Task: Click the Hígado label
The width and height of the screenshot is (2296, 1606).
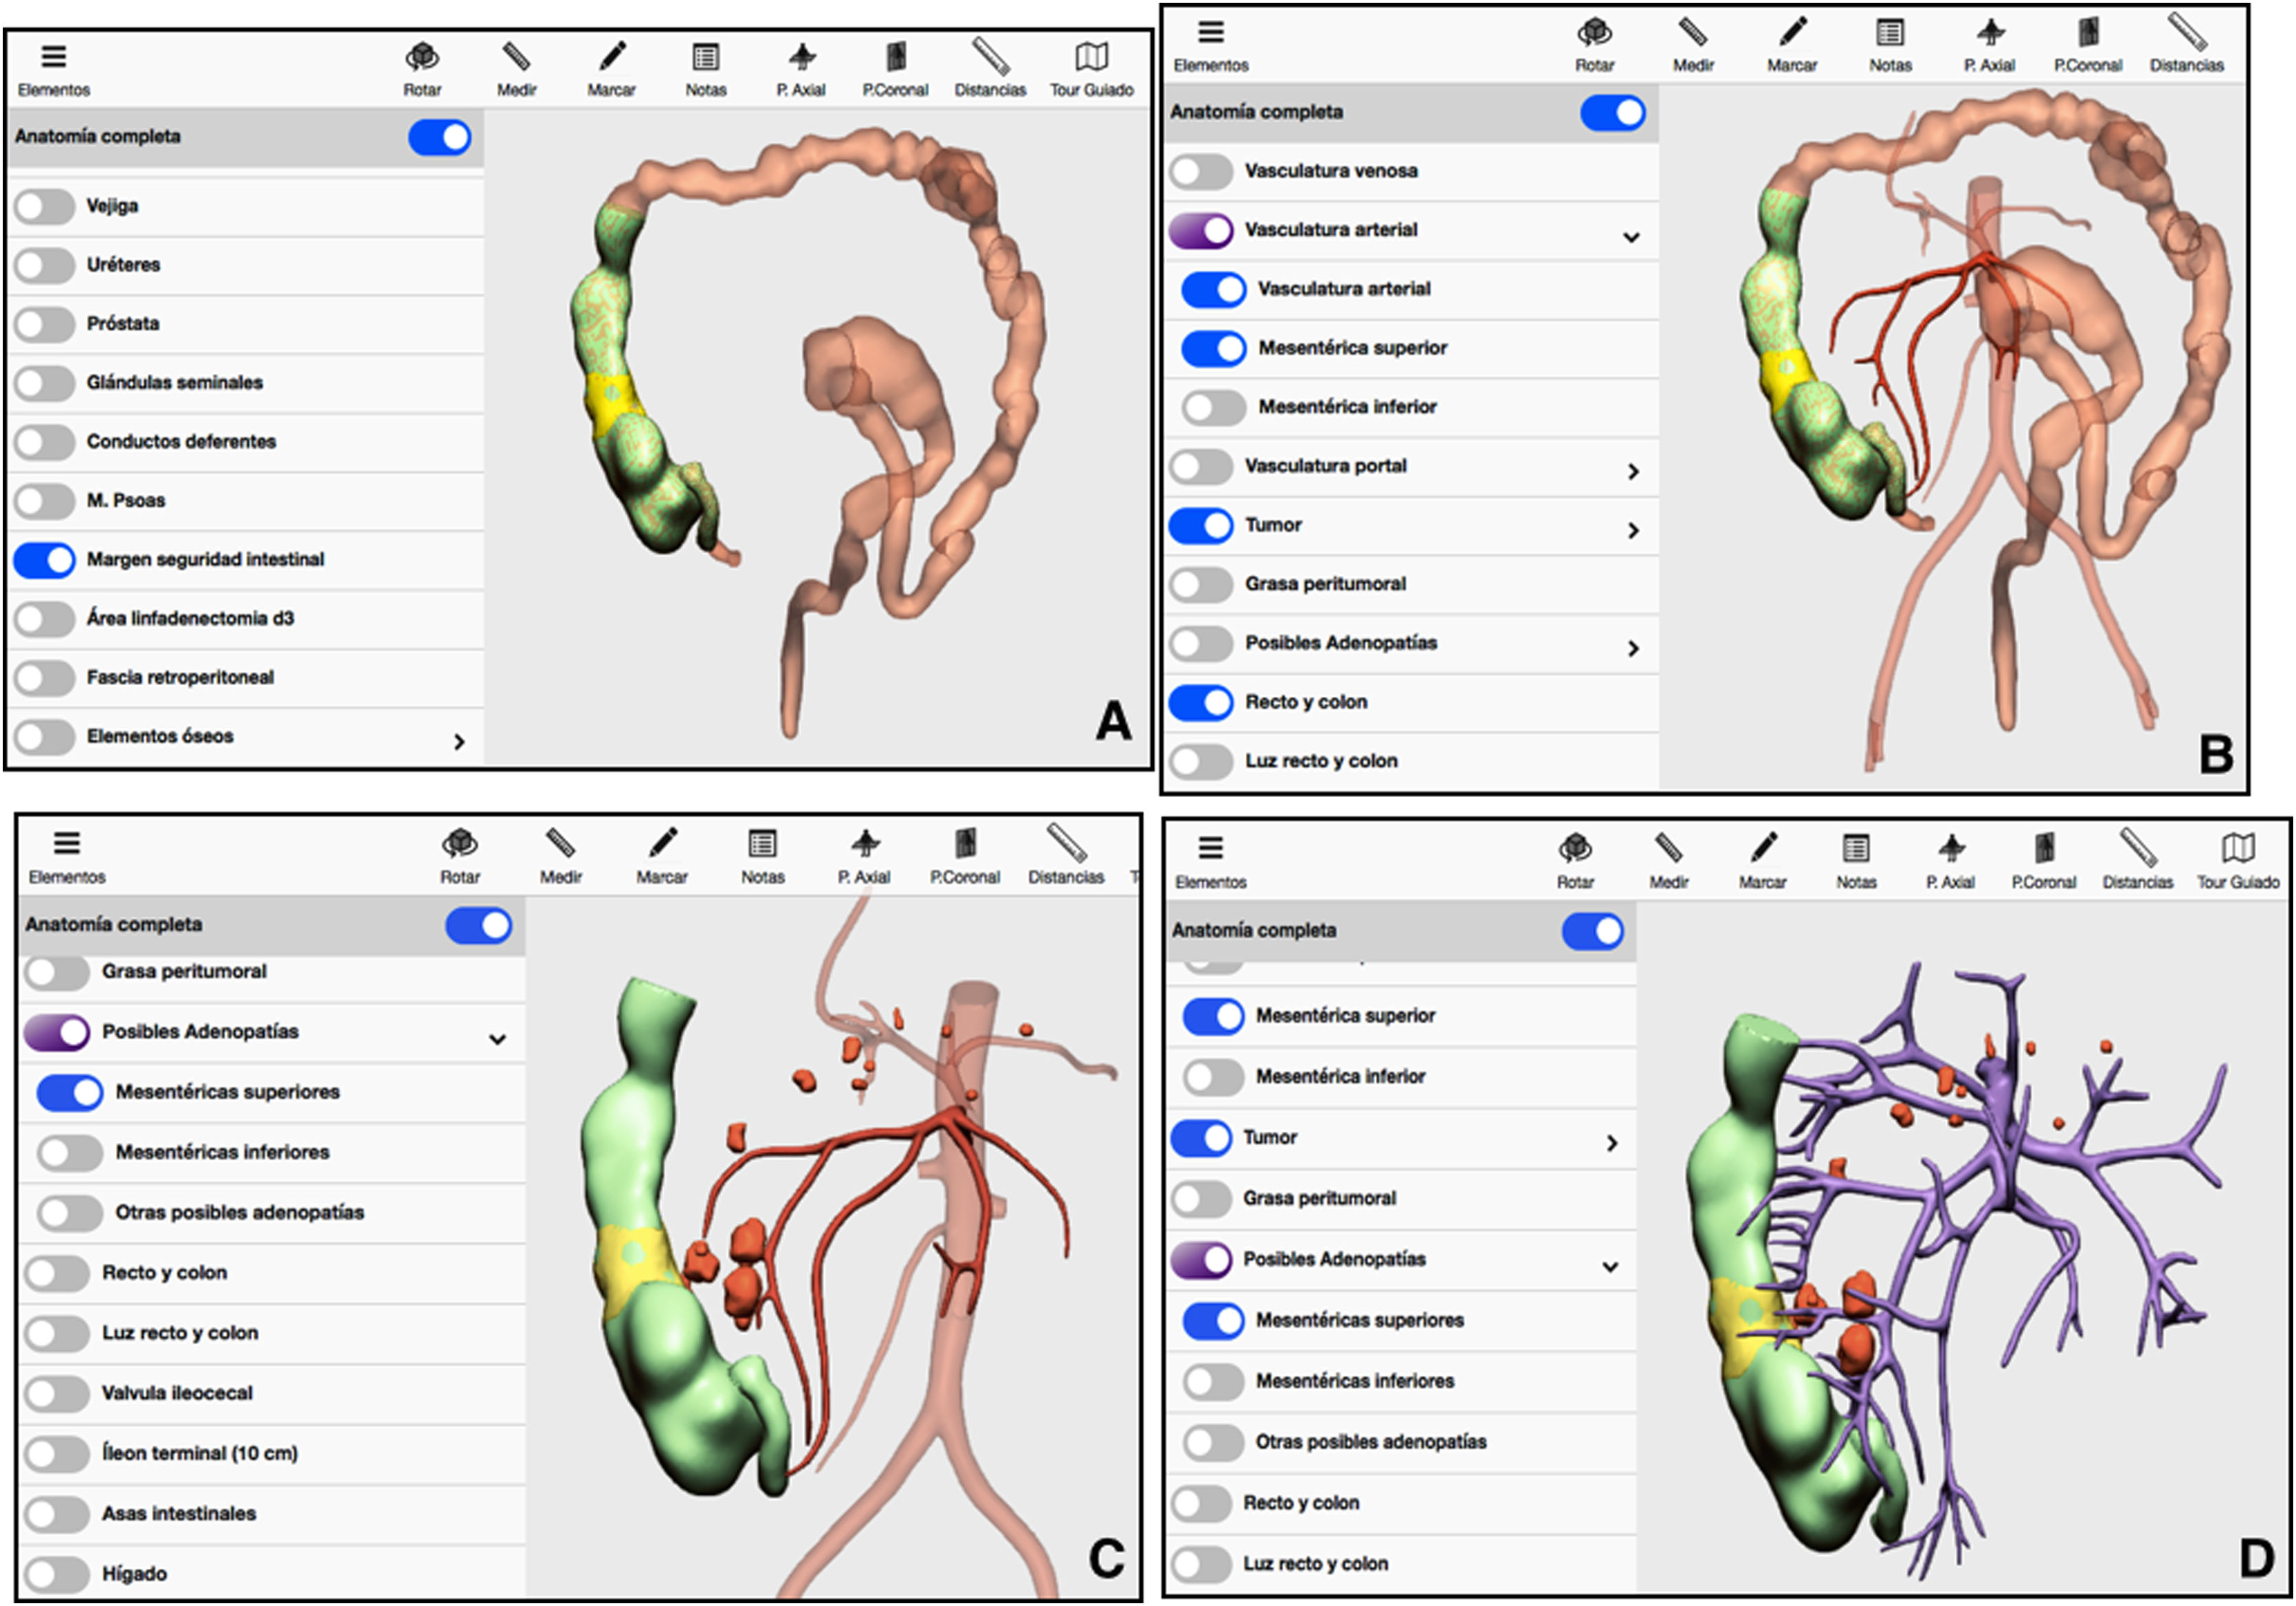Action: [134, 1573]
